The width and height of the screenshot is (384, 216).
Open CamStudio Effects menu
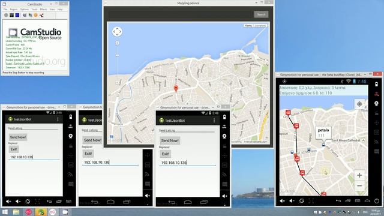pyautogui.click(x=43, y=10)
